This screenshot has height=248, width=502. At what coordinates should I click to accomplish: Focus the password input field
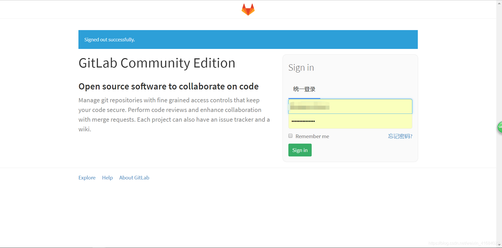click(350, 121)
